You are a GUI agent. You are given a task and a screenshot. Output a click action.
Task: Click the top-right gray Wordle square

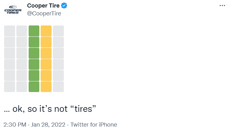coord(58,31)
